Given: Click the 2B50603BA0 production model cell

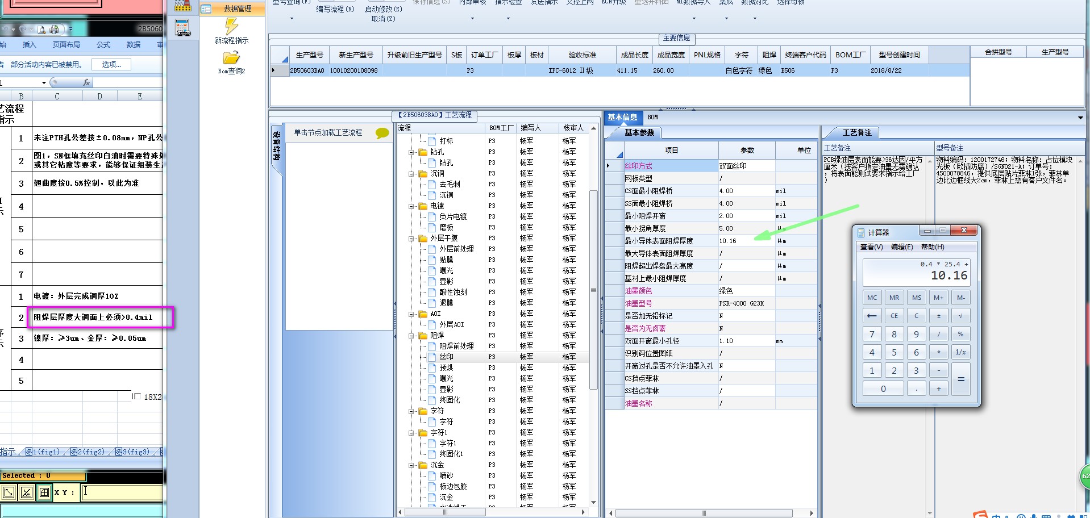Looking at the screenshot, I should tap(307, 71).
